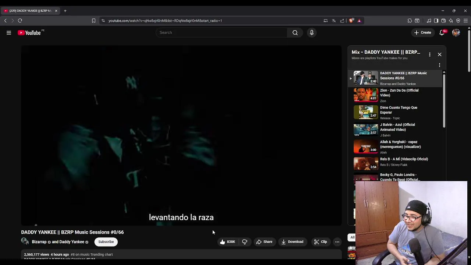Toggle the browser sidebar panel

[436, 21]
